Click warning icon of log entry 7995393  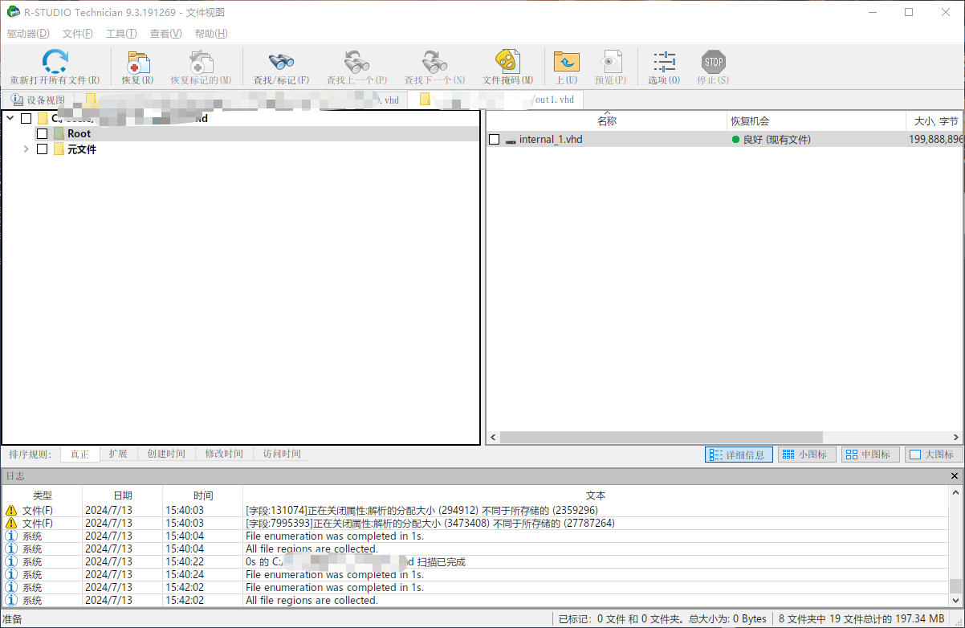point(11,523)
